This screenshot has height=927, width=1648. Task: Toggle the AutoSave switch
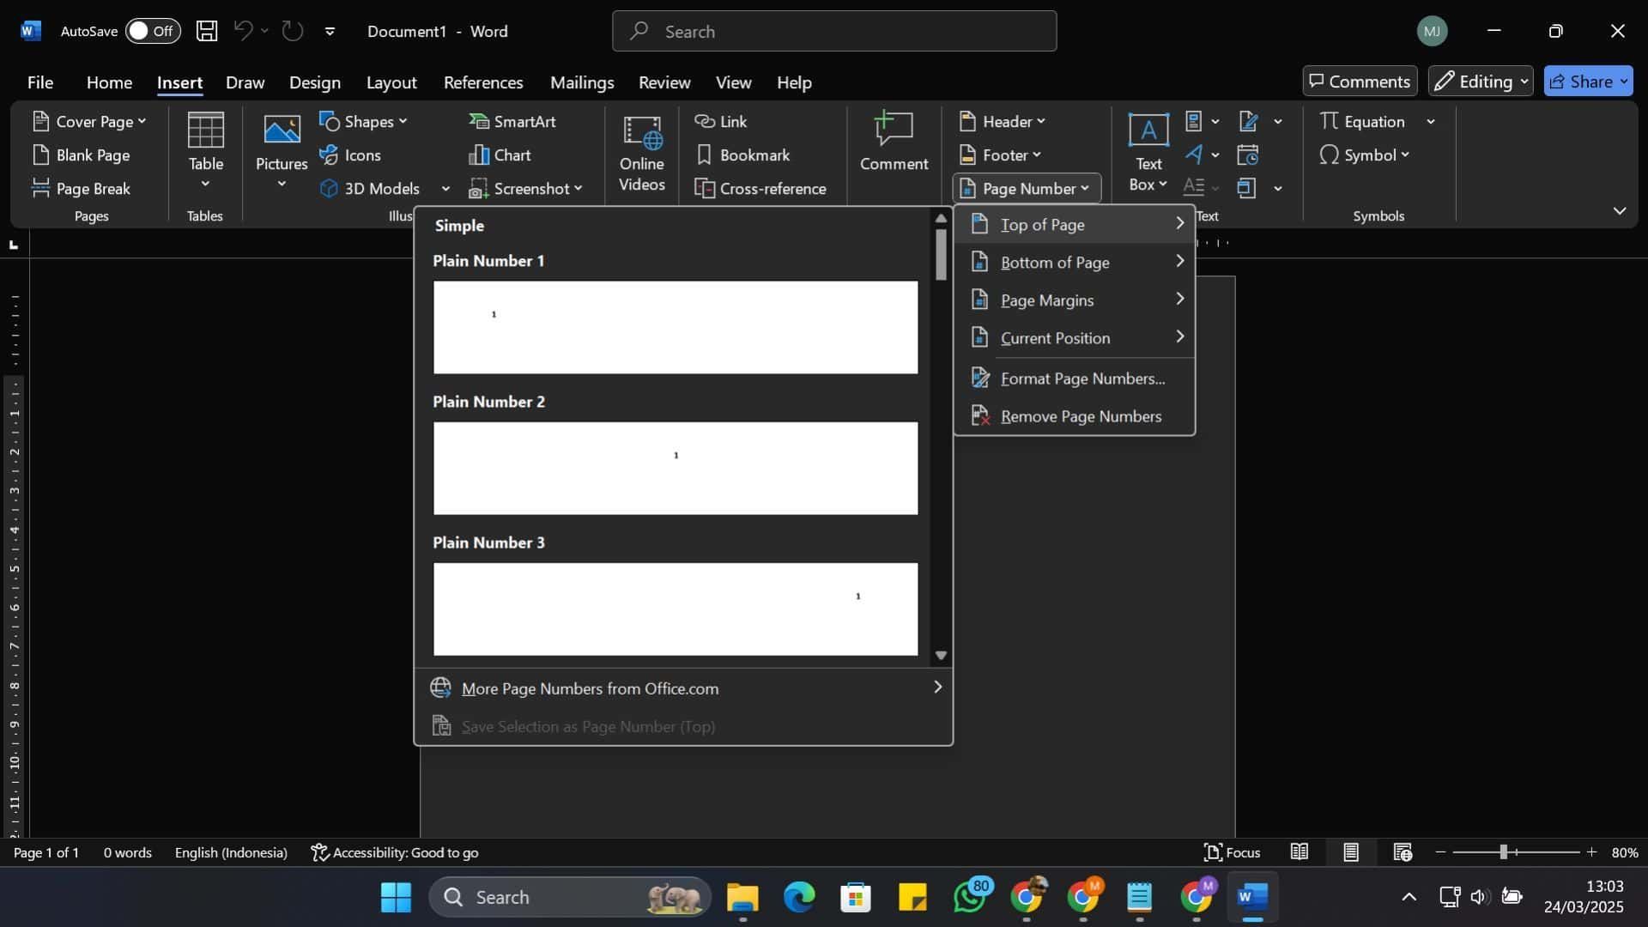click(x=153, y=31)
